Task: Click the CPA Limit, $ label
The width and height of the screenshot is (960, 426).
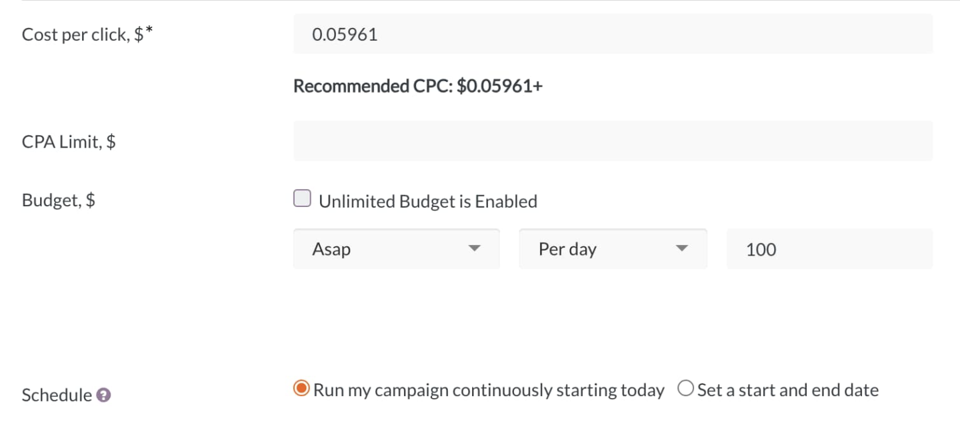Action: pyautogui.click(x=69, y=142)
